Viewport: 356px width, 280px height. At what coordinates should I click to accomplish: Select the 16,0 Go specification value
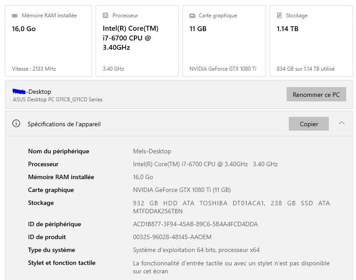tap(143, 177)
